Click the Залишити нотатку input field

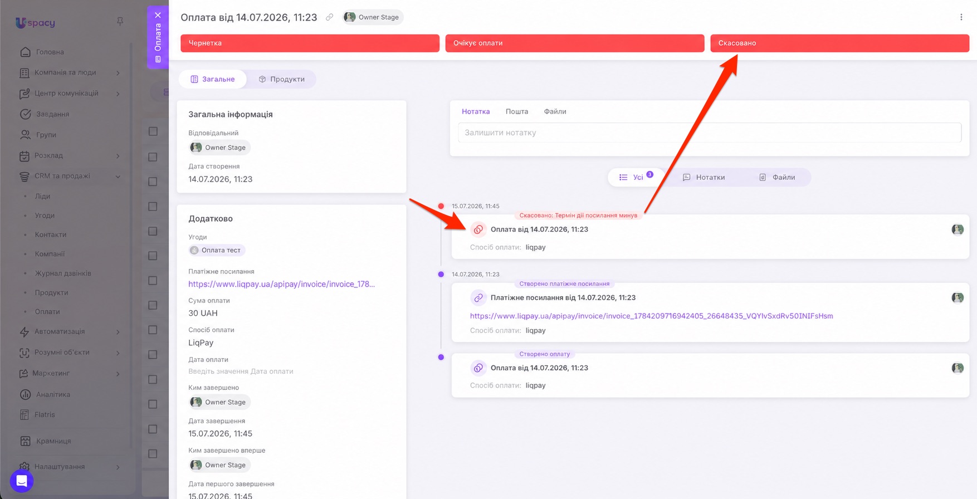click(x=710, y=133)
